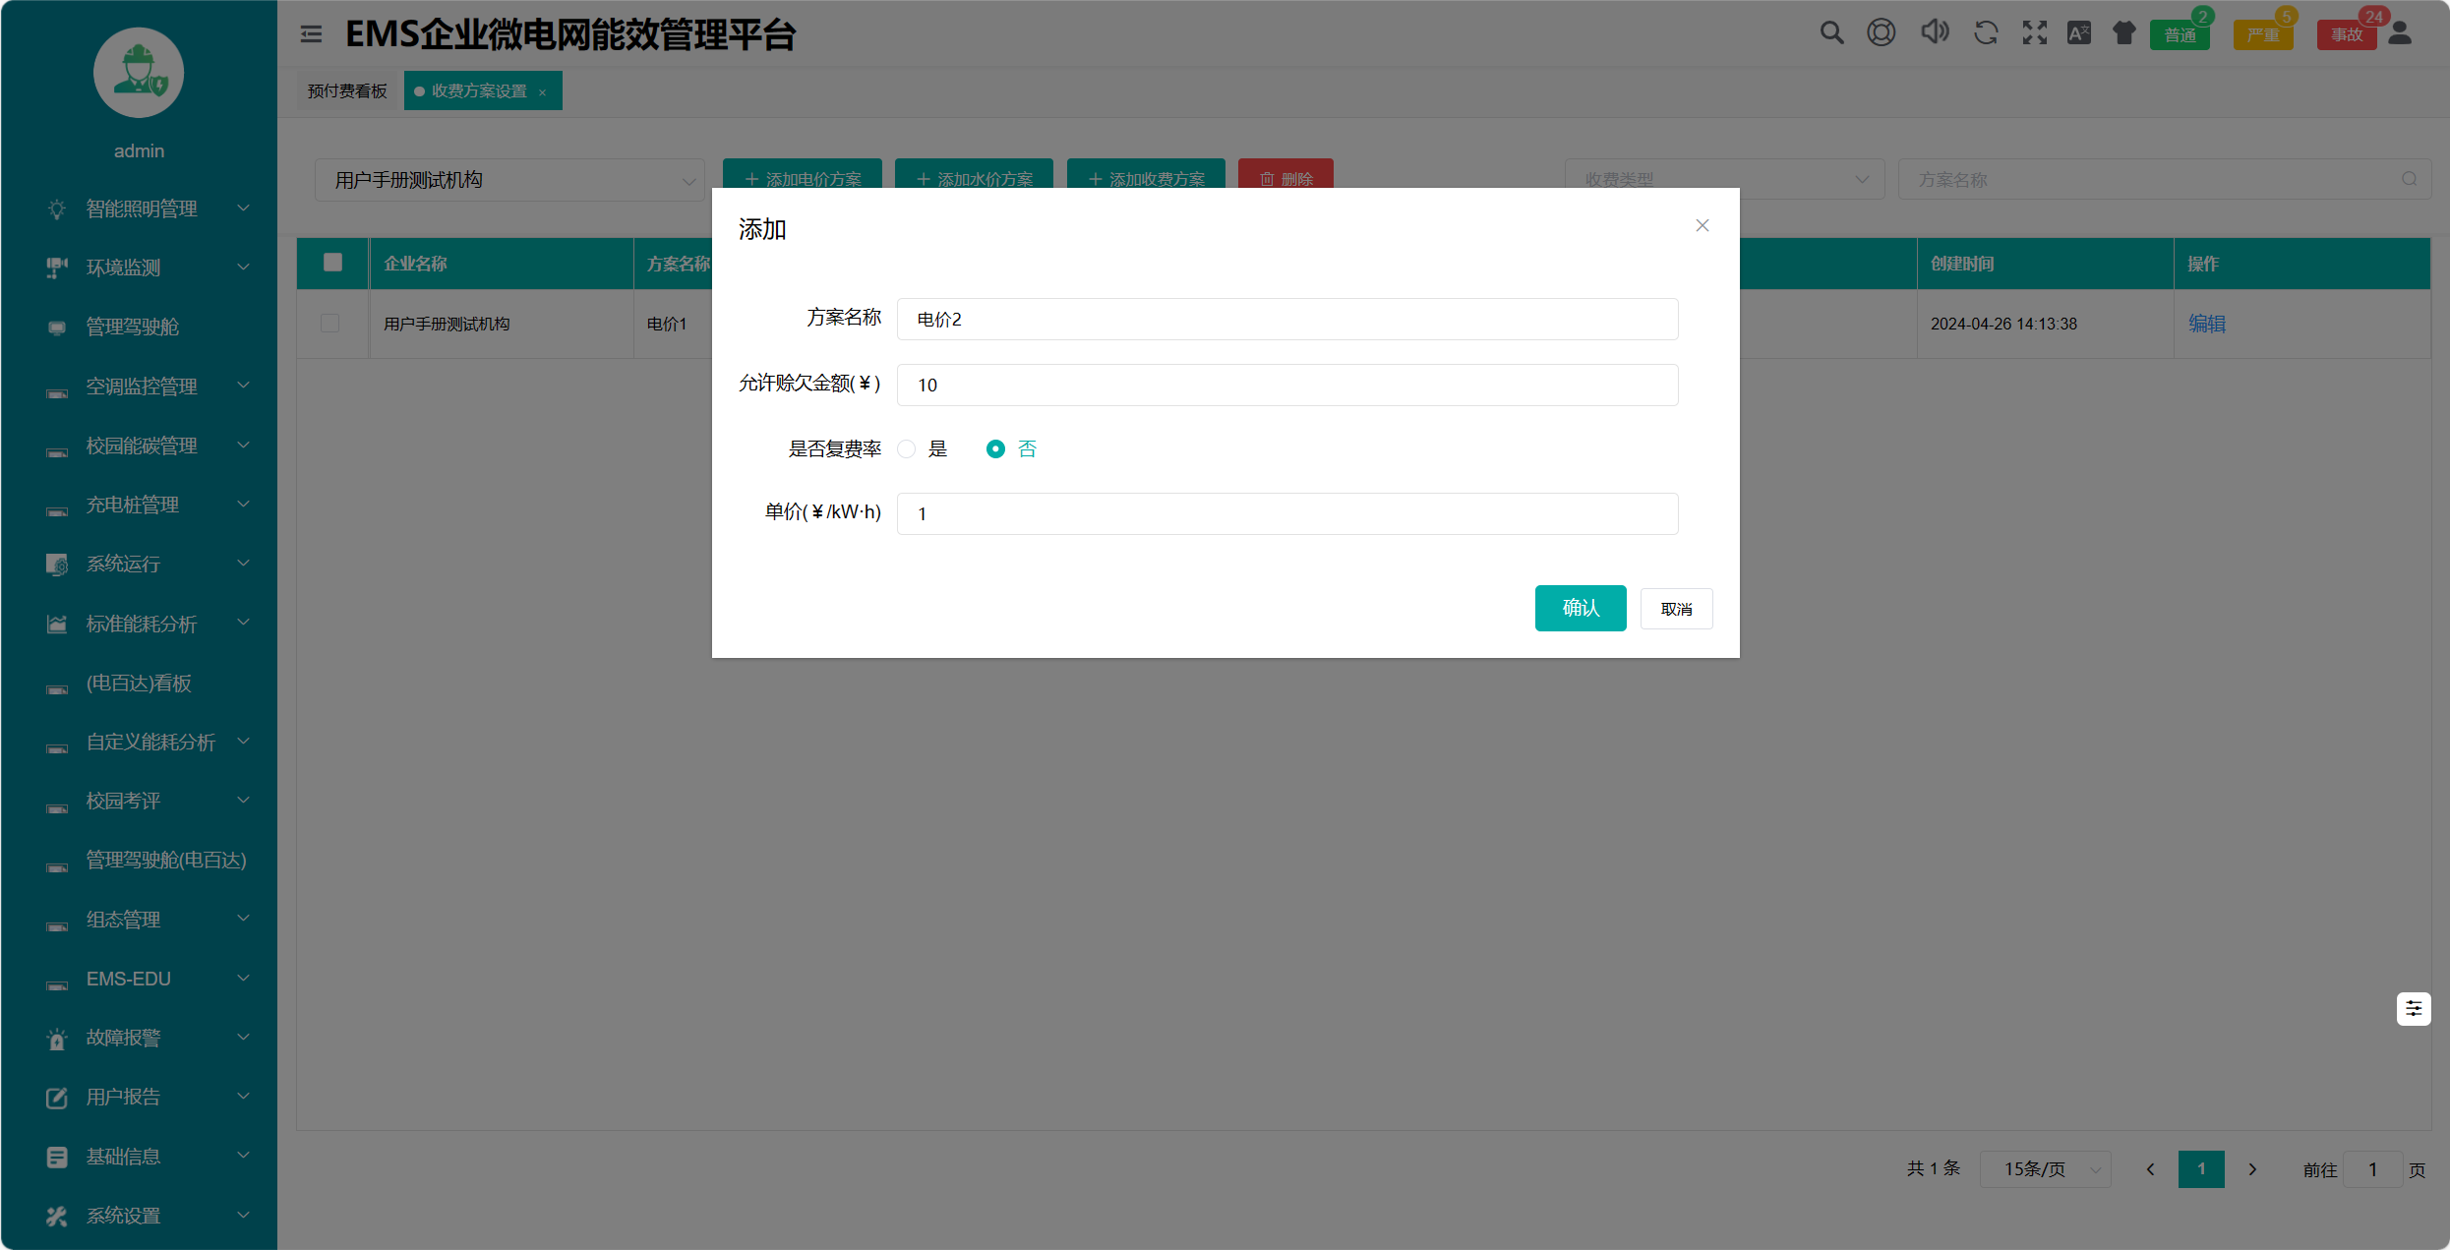Click the 方案名称 input field in dialog
Image resolution: width=2450 pixels, height=1250 pixels.
1286,320
